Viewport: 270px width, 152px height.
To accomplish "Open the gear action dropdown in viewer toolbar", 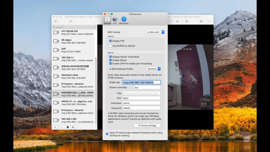I will pos(178,21).
